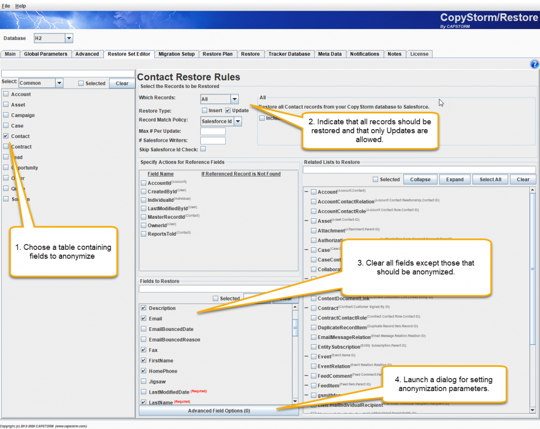Check the OwnerId reference field
Screen dimensions: 540x429
pos(143,225)
